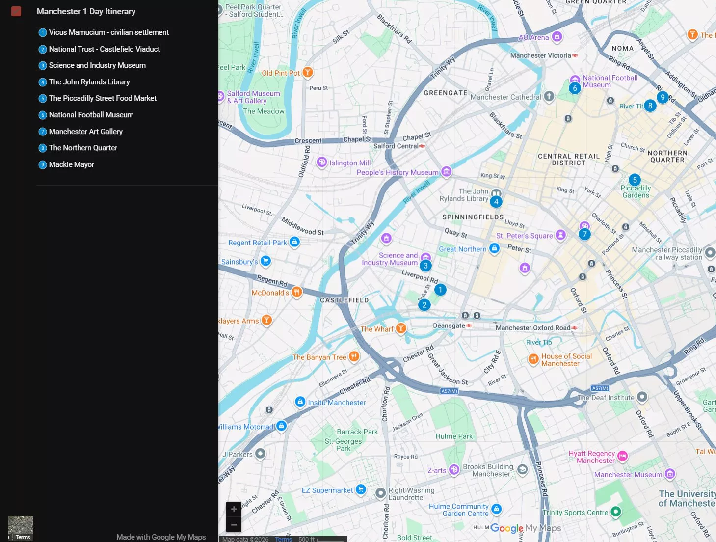Select the EZ Supermarket cart icon
Screen dimensions: 716x542
click(x=361, y=489)
